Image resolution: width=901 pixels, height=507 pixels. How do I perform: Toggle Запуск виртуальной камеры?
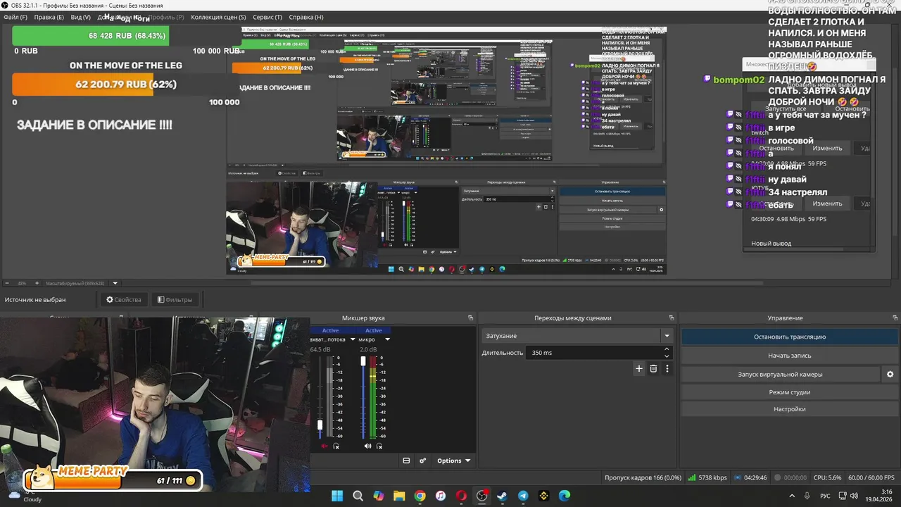click(780, 374)
